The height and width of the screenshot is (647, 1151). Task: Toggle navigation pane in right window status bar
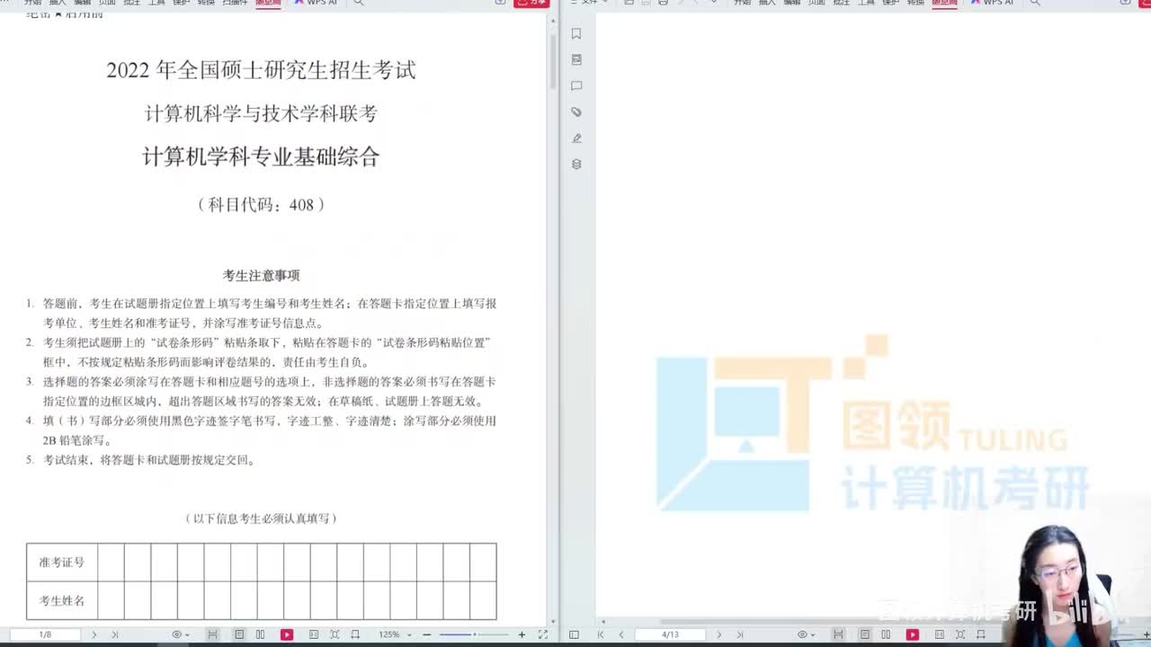[x=574, y=634]
